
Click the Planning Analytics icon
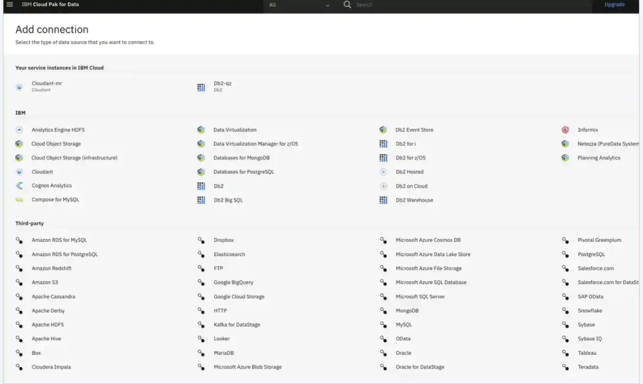pos(565,158)
